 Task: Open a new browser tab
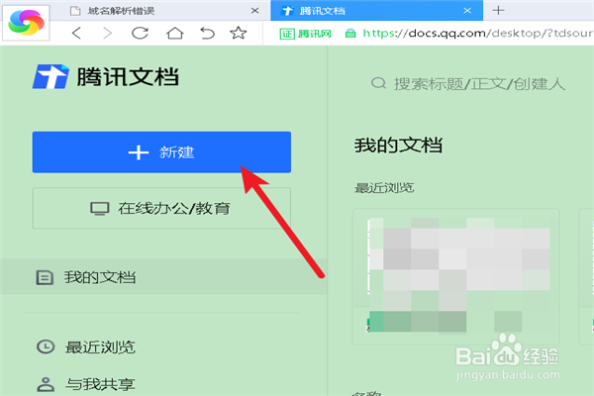(x=498, y=10)
